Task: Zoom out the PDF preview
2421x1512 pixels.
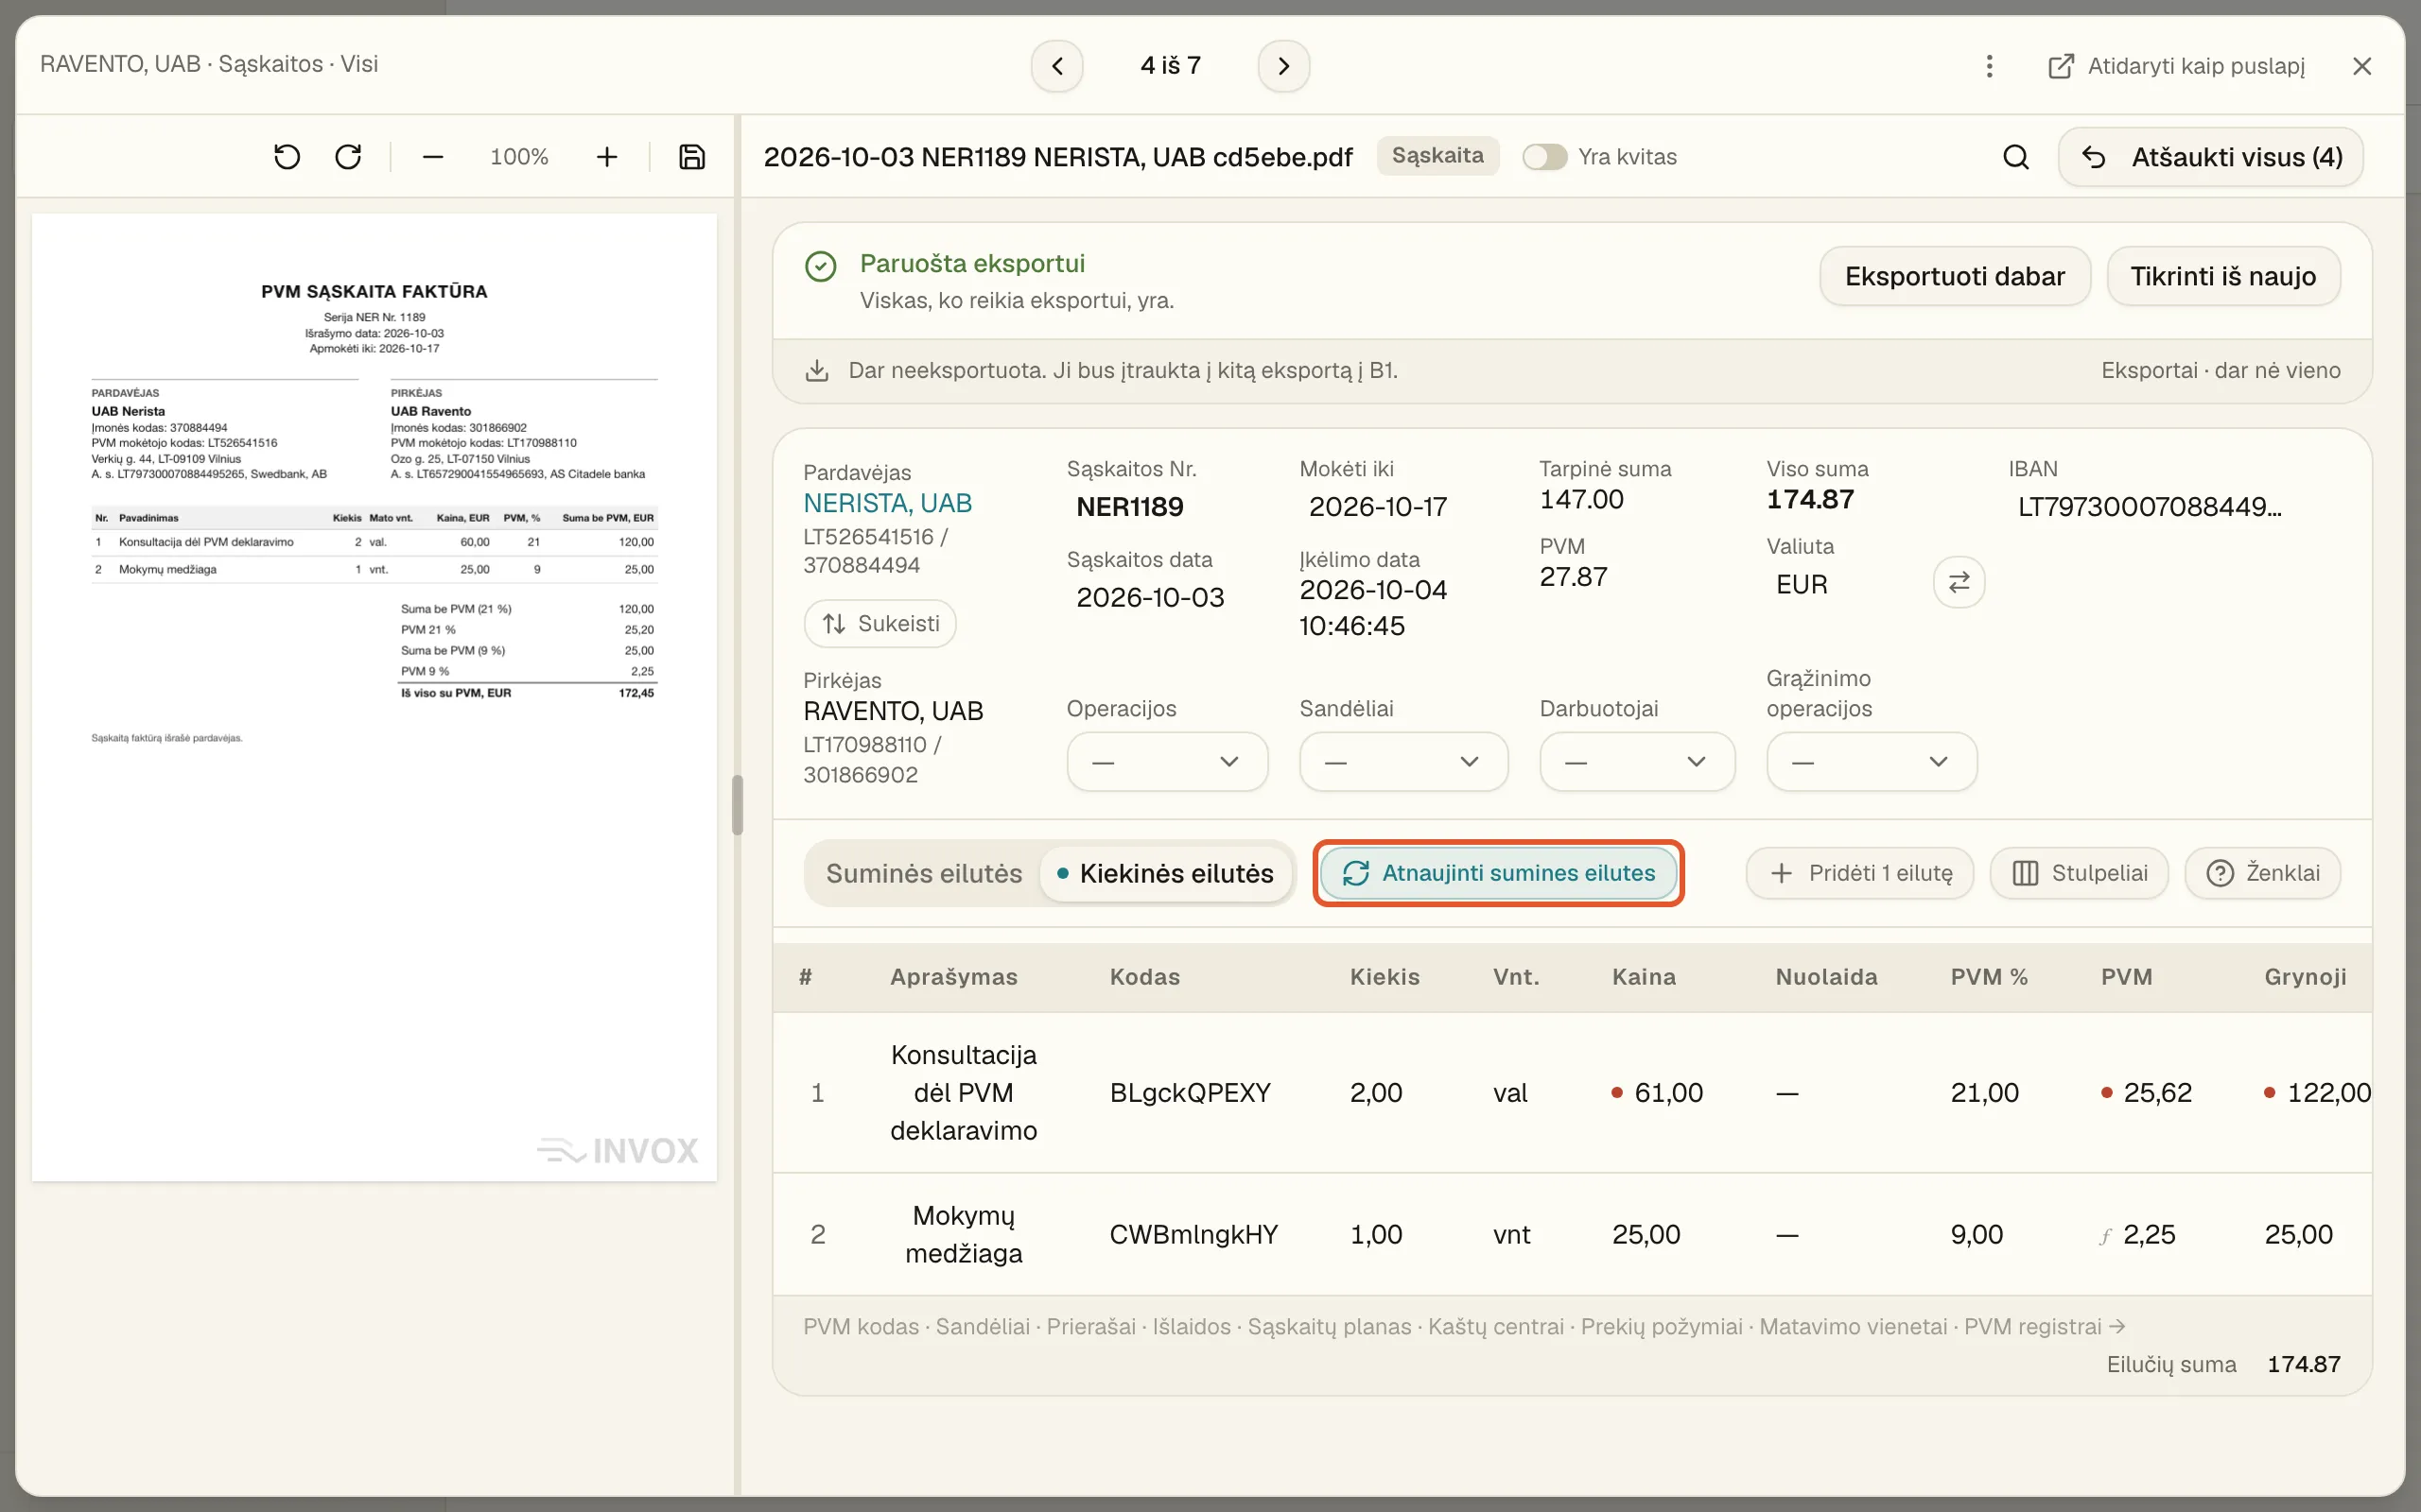Action: [x=432, y=157]
